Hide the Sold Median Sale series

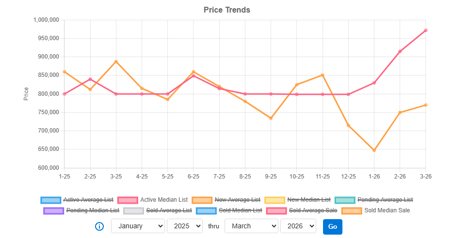387,210
